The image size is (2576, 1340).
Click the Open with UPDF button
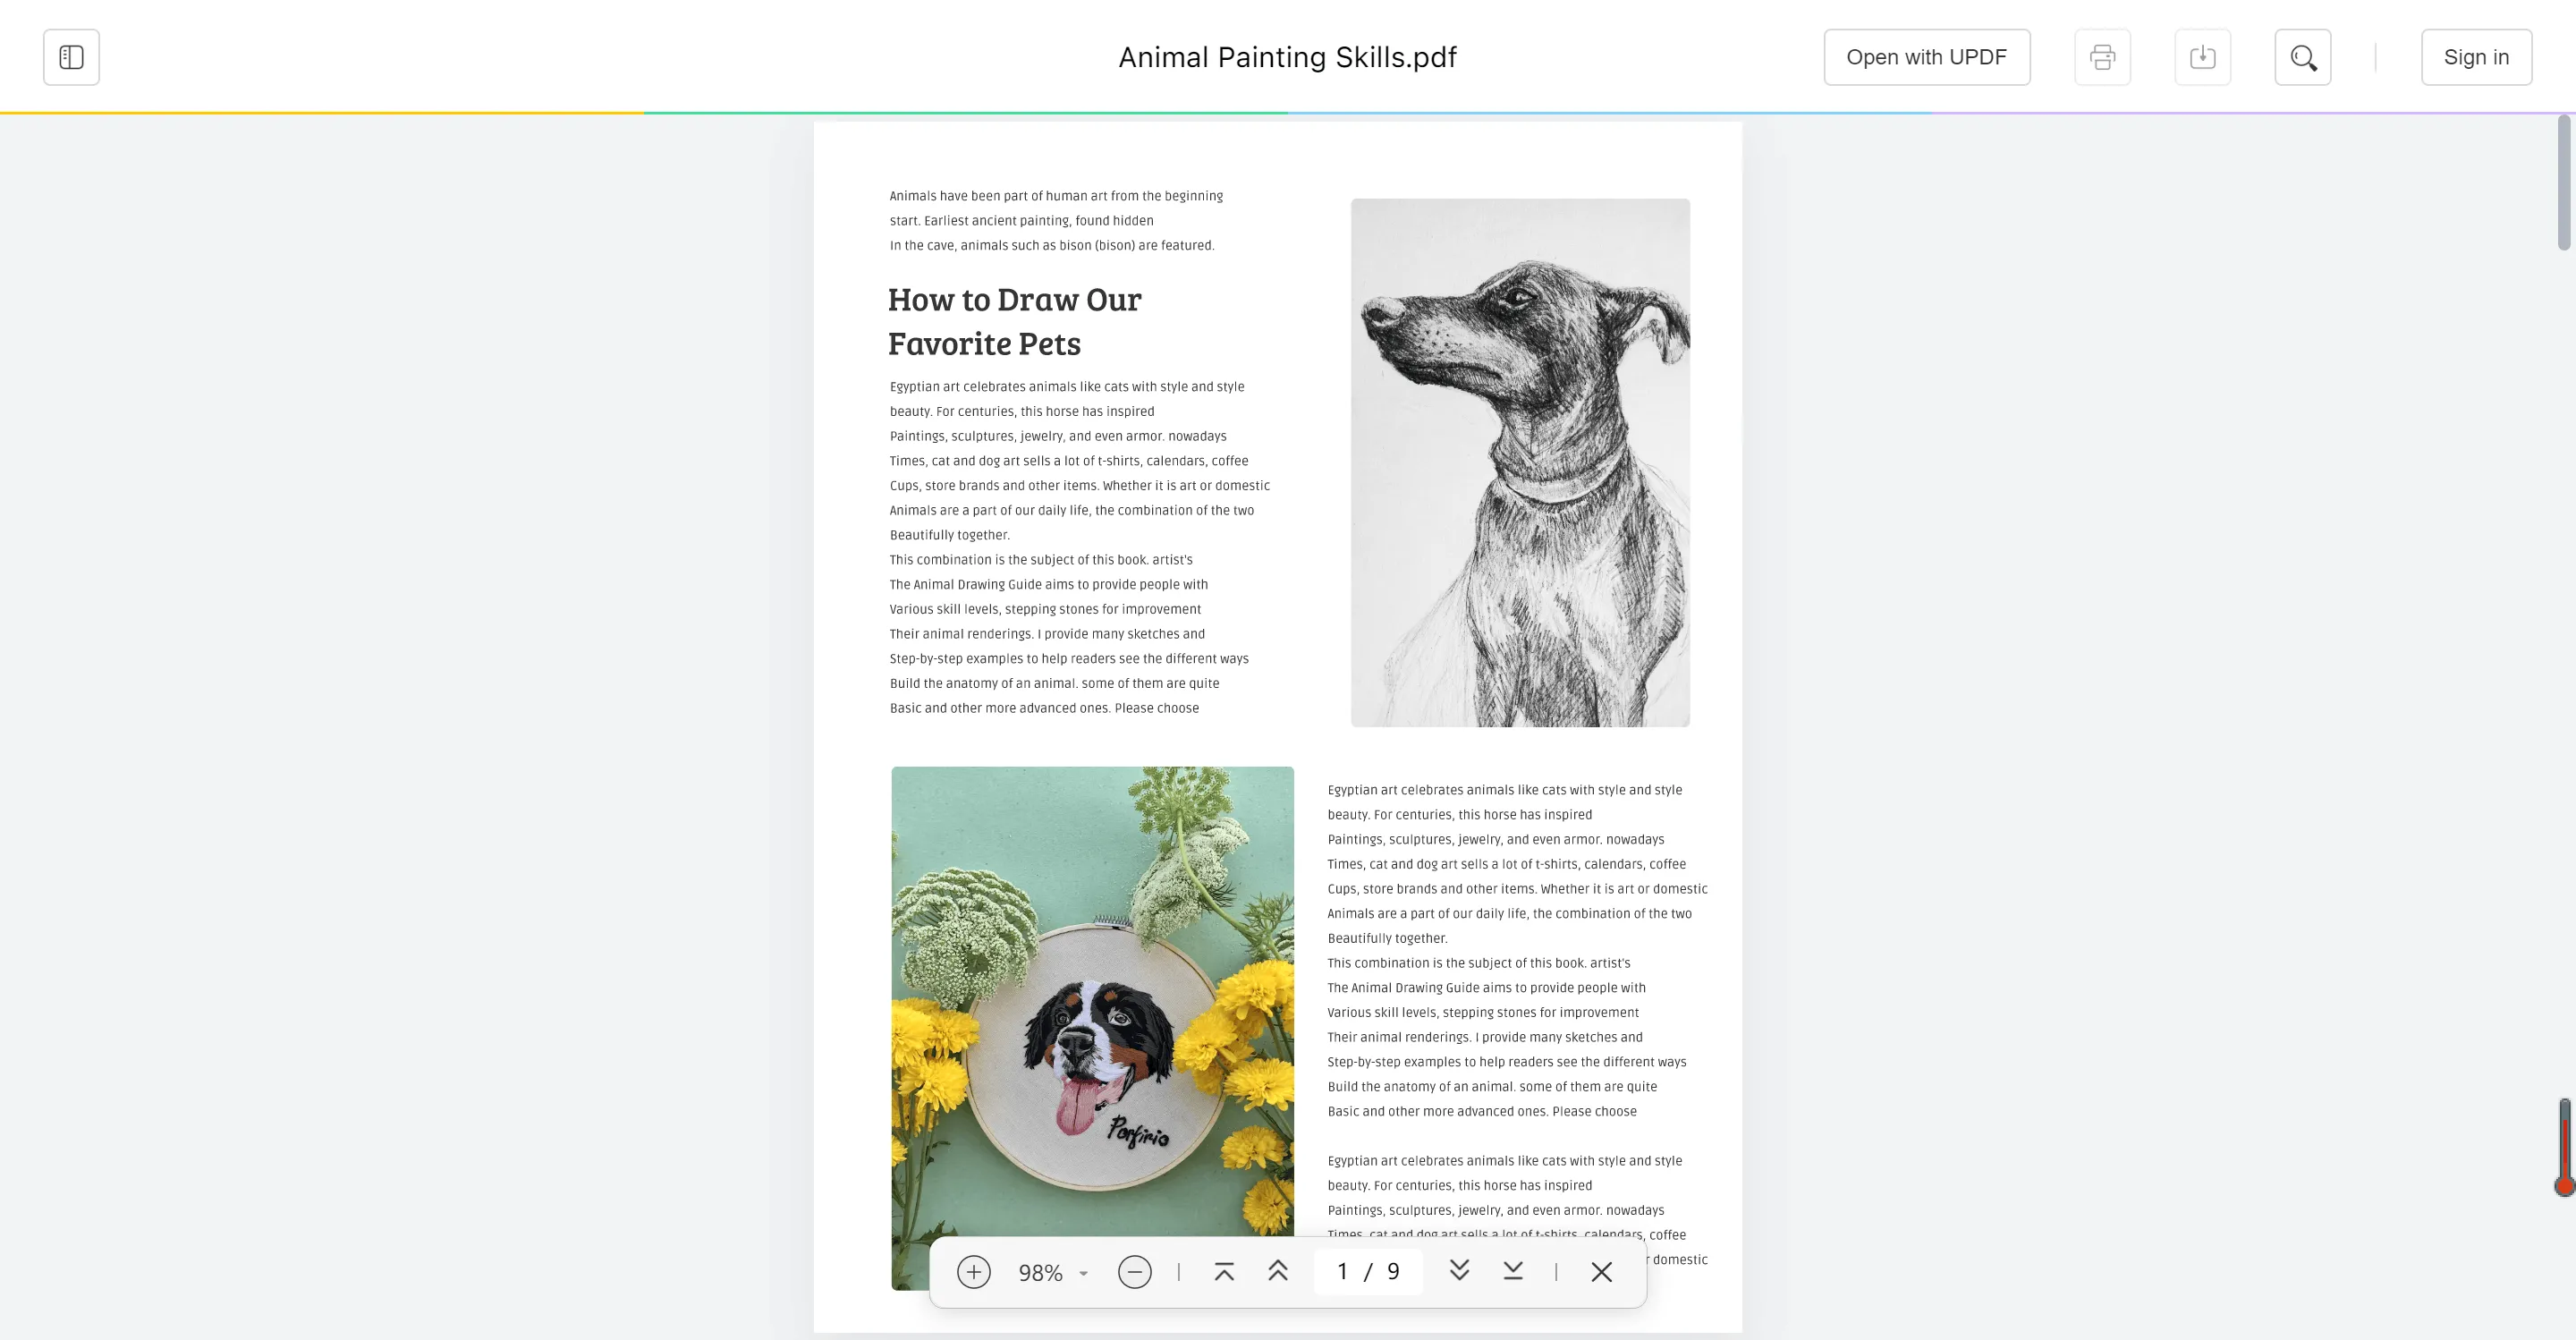click(x=1927, y=56)
